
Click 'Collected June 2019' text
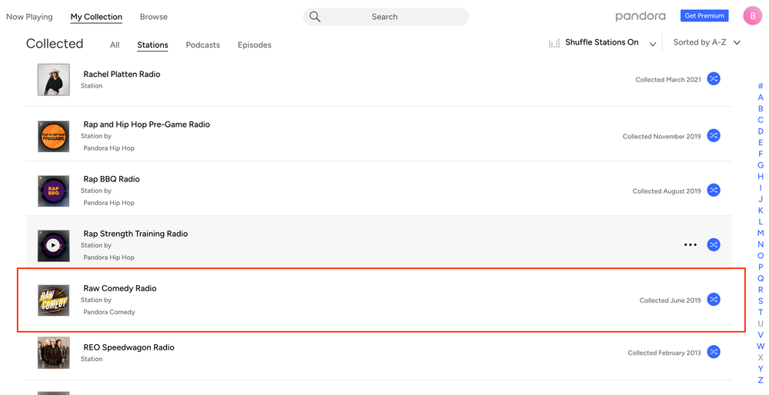point(670,300)
